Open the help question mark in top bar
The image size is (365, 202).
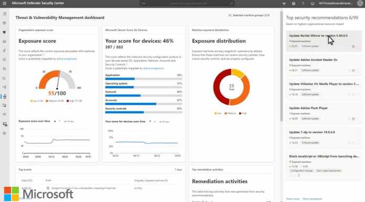[303, 4]
